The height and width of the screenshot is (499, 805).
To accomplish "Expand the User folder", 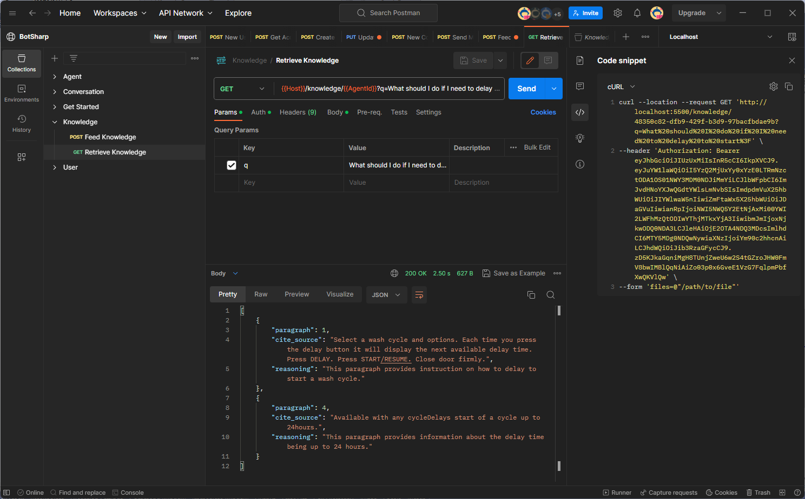I will 55,167.
